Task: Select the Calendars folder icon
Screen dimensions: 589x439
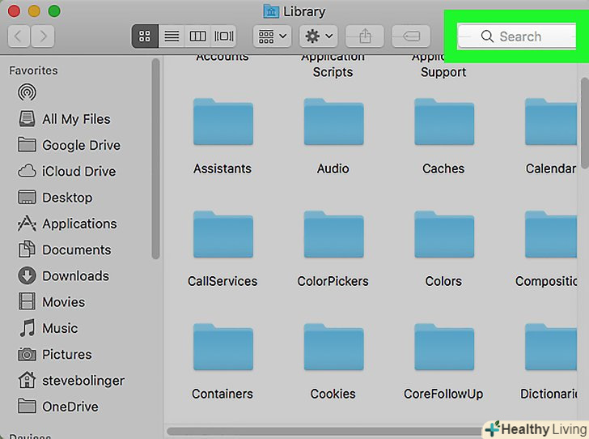Action: pos(551,121)
